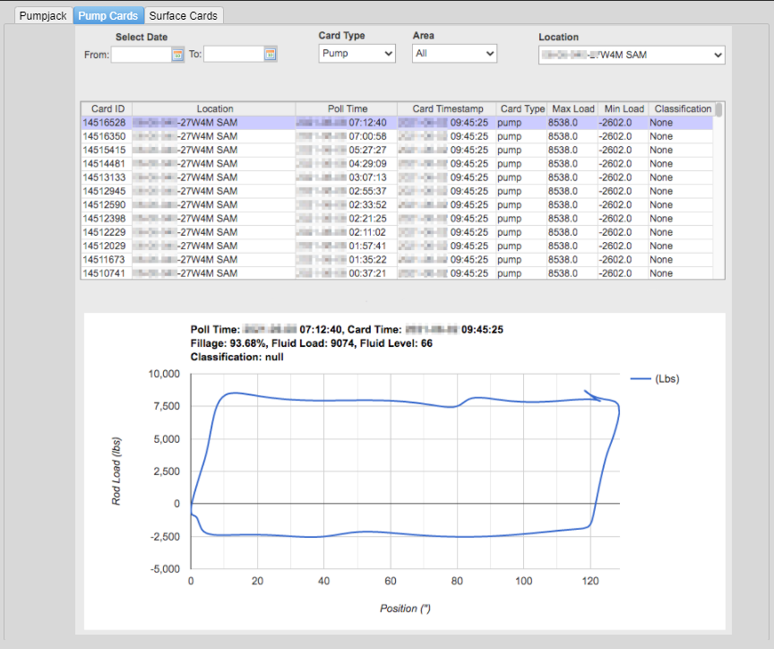Click the To date input field

234,55
